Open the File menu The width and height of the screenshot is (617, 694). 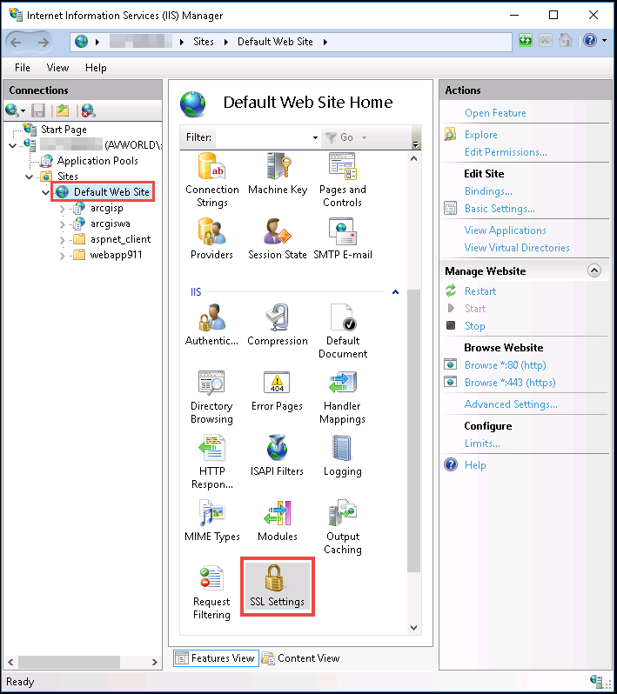point(22,68)
